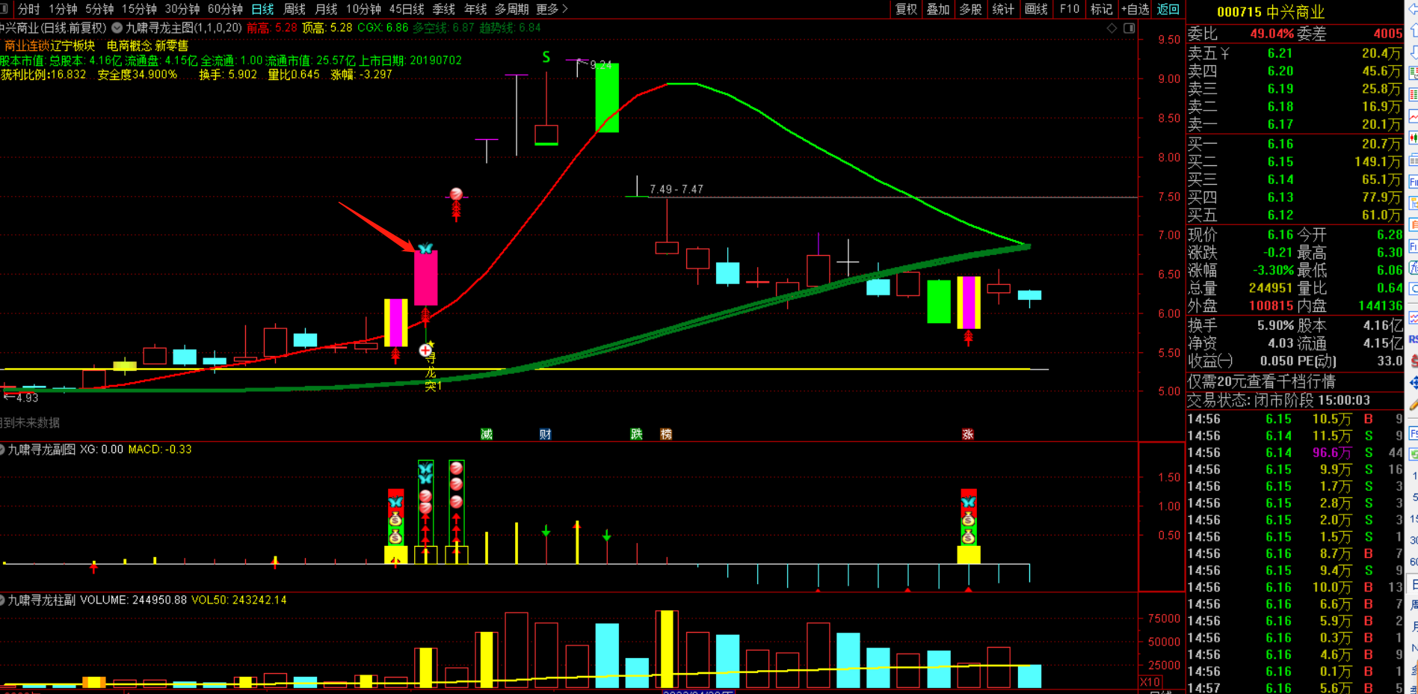Open the 仅需20元查看千档行情 promotion link

pyautogui.click(x=1261, y=382)
